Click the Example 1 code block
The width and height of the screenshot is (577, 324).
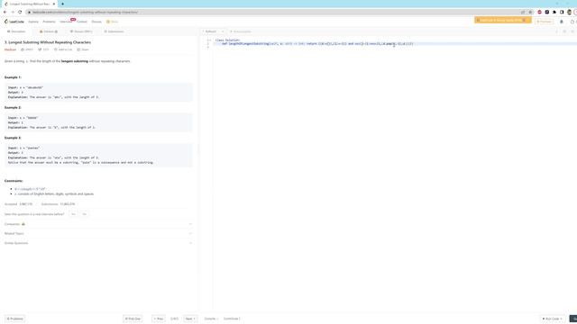point(98,92)
